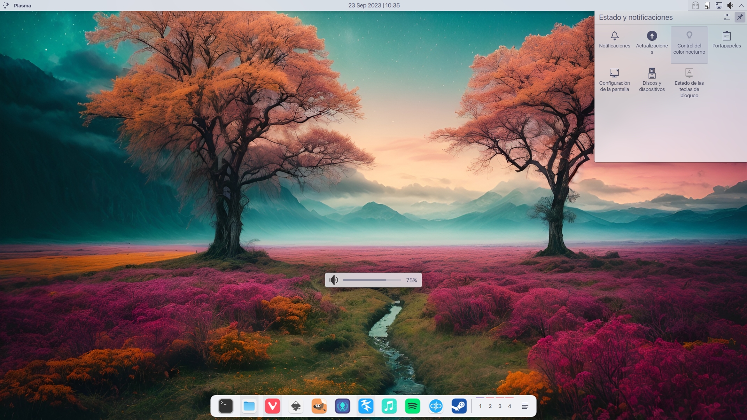Launch Inkscape from the dock
Viewport: 747px width, 420px height.
pos(296,406)
